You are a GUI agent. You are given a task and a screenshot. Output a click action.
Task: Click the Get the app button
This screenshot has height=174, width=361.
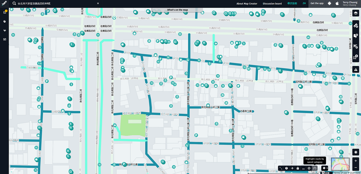tap(317, 3)
